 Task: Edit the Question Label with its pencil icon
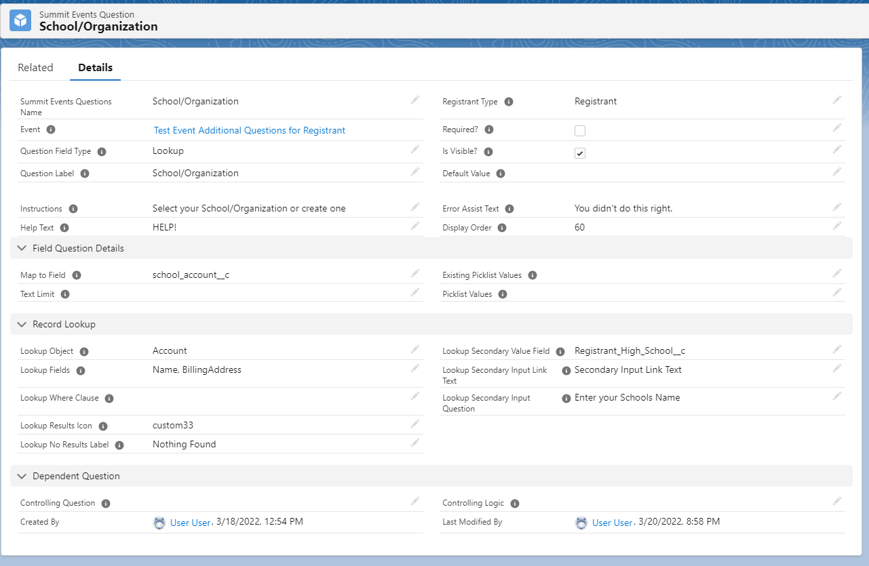(x=415, y=169)
